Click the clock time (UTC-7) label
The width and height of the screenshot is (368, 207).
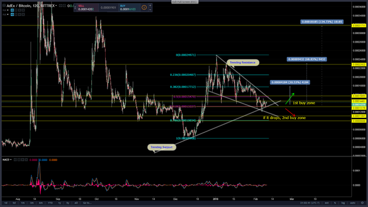pyautogui.click(x=310, y=203)
